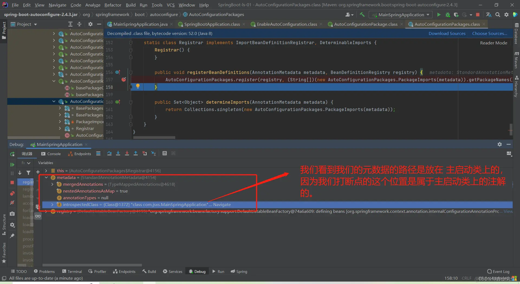Click Force Step Into in the debugger toolbar

pyautogui.click(x=127, y=154)
